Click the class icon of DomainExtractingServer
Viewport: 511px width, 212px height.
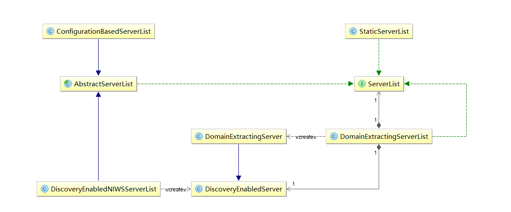tap(199, 137)
